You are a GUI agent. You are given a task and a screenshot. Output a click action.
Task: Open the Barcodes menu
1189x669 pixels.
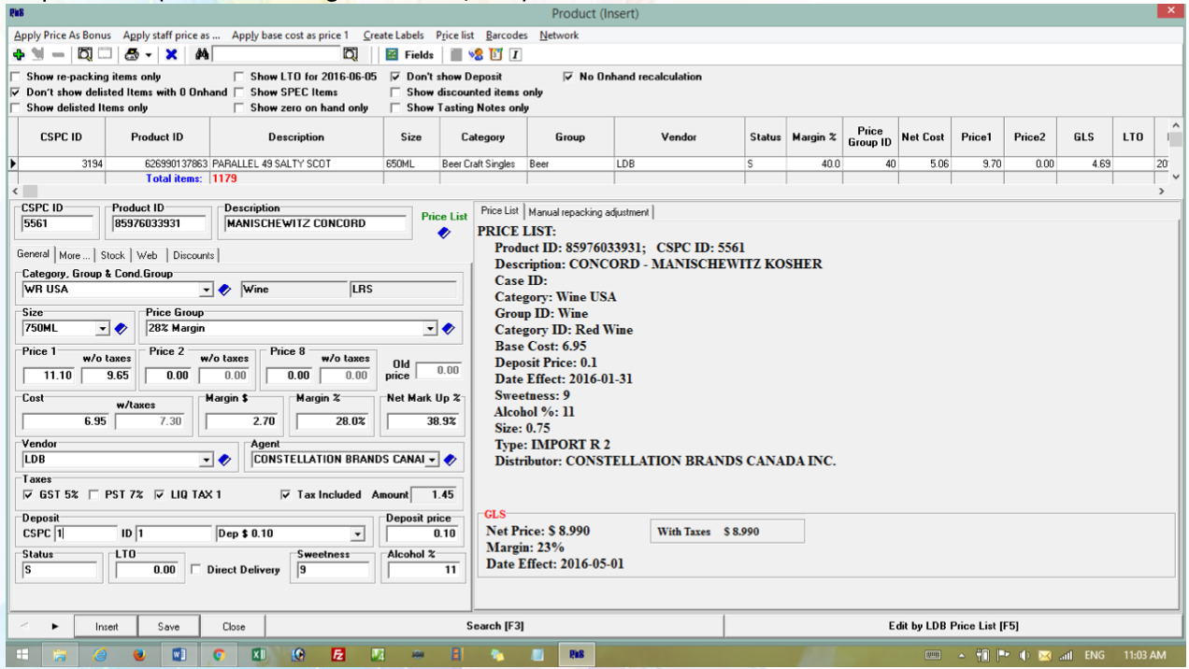pos(507,36)
